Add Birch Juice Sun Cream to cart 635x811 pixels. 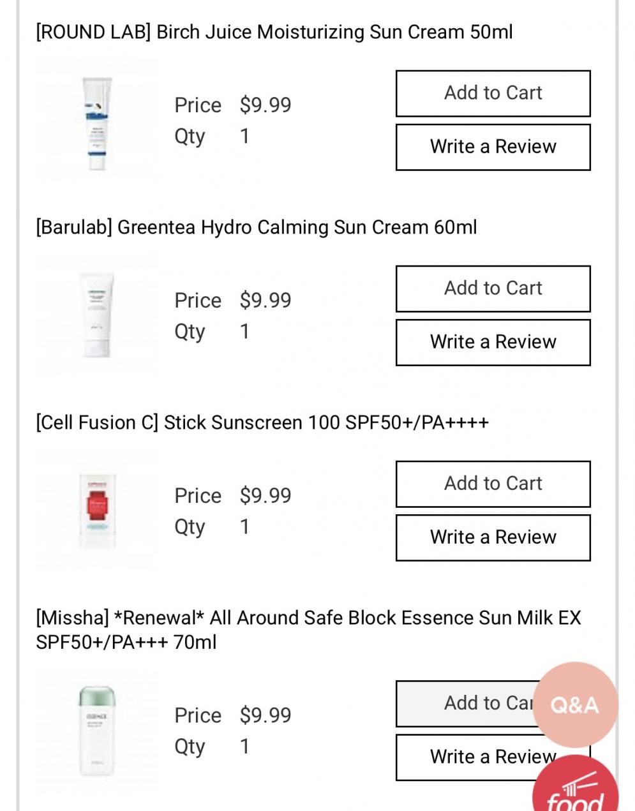pos(493,93)
